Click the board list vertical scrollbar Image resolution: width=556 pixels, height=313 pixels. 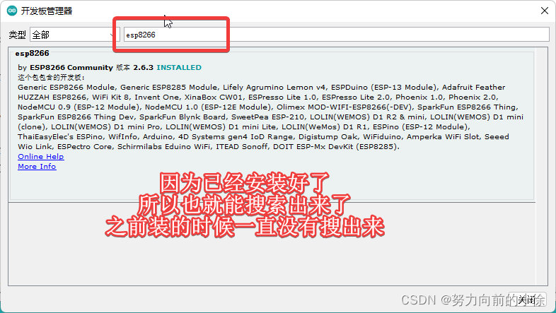pos(541,167)
